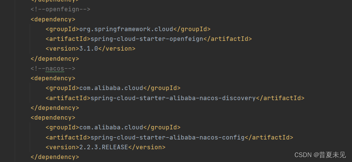Click opening dependency tag above nacos-config block

(53, 118)
